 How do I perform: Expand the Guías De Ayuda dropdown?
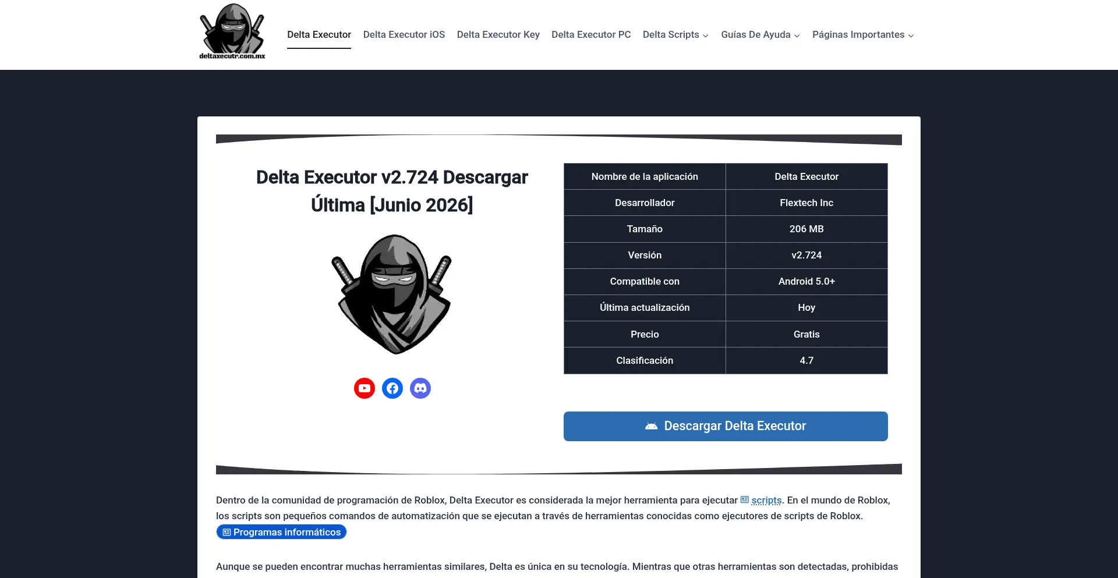coord(760,35)
